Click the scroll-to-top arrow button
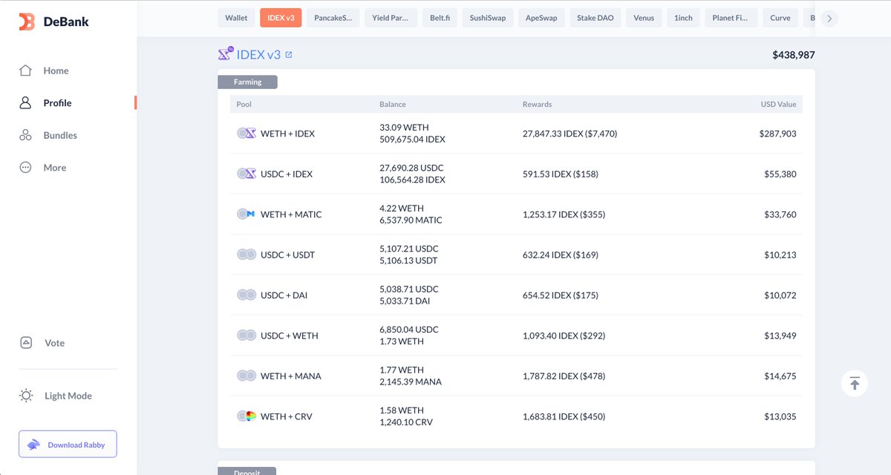891x475 pixels. pyautogui.click(x=855, y=383)
